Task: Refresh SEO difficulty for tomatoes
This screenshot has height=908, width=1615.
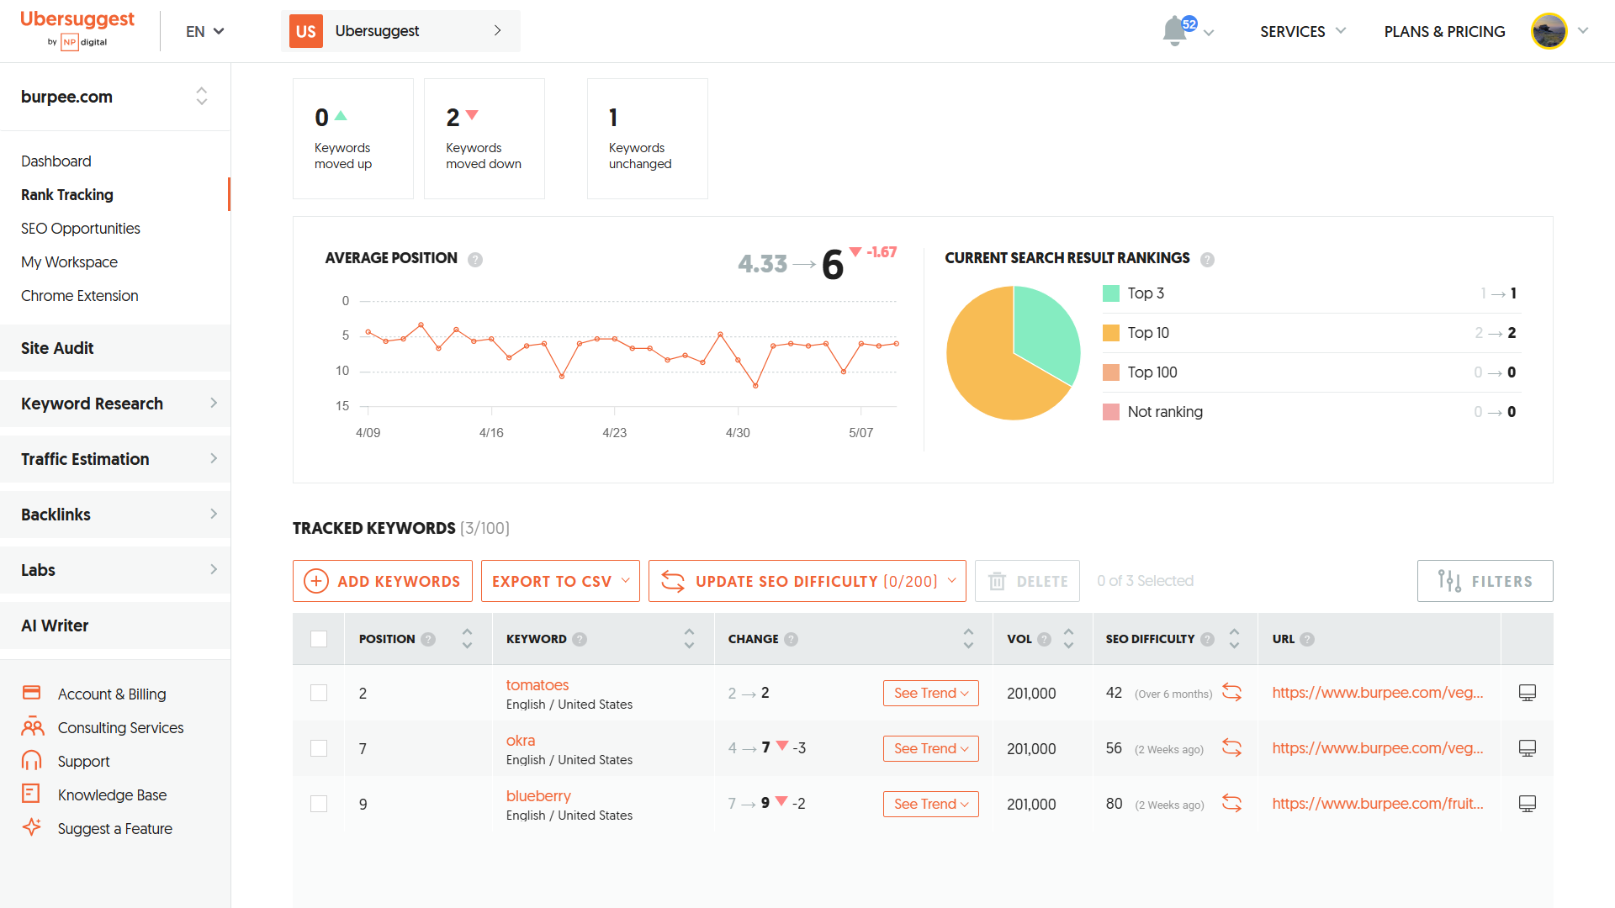Action: point(1231,692)
